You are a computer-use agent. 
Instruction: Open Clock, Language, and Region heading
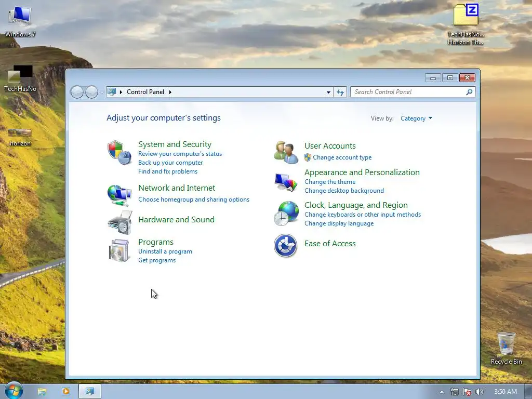coord(356,205)
